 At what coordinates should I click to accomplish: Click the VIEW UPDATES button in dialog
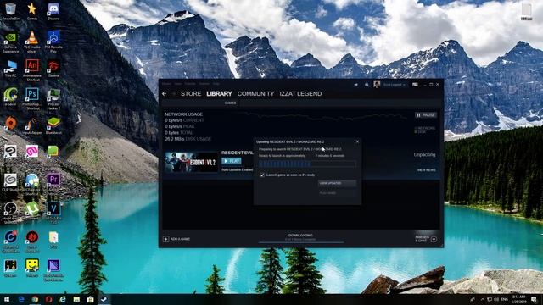click(337, 183)
